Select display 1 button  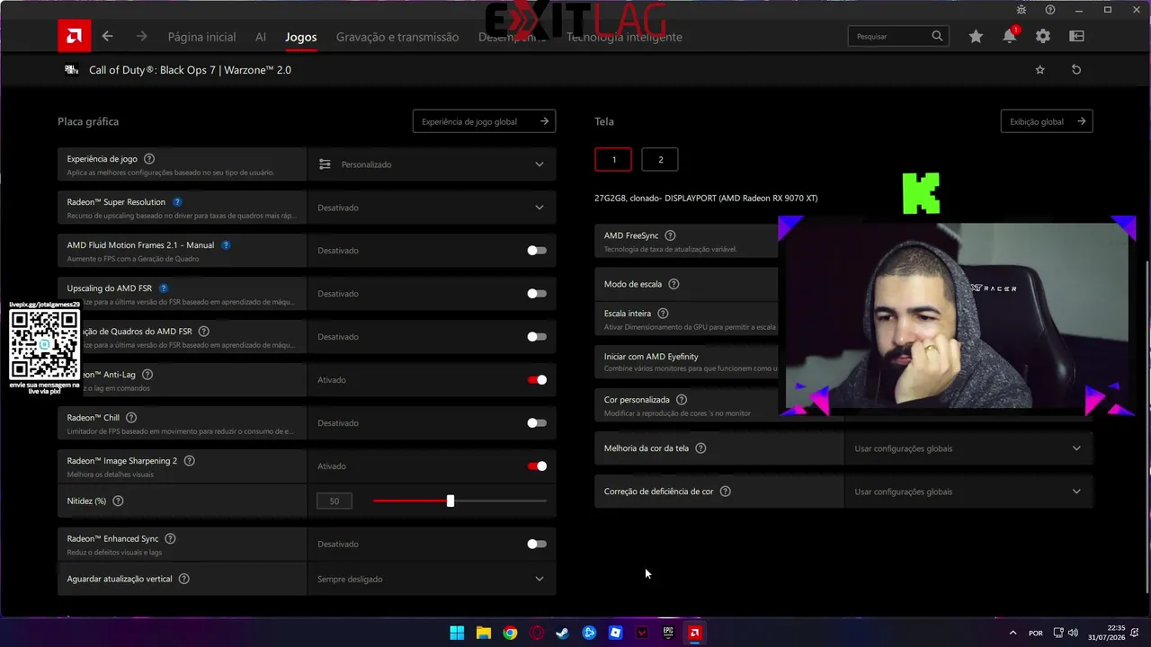613,160
